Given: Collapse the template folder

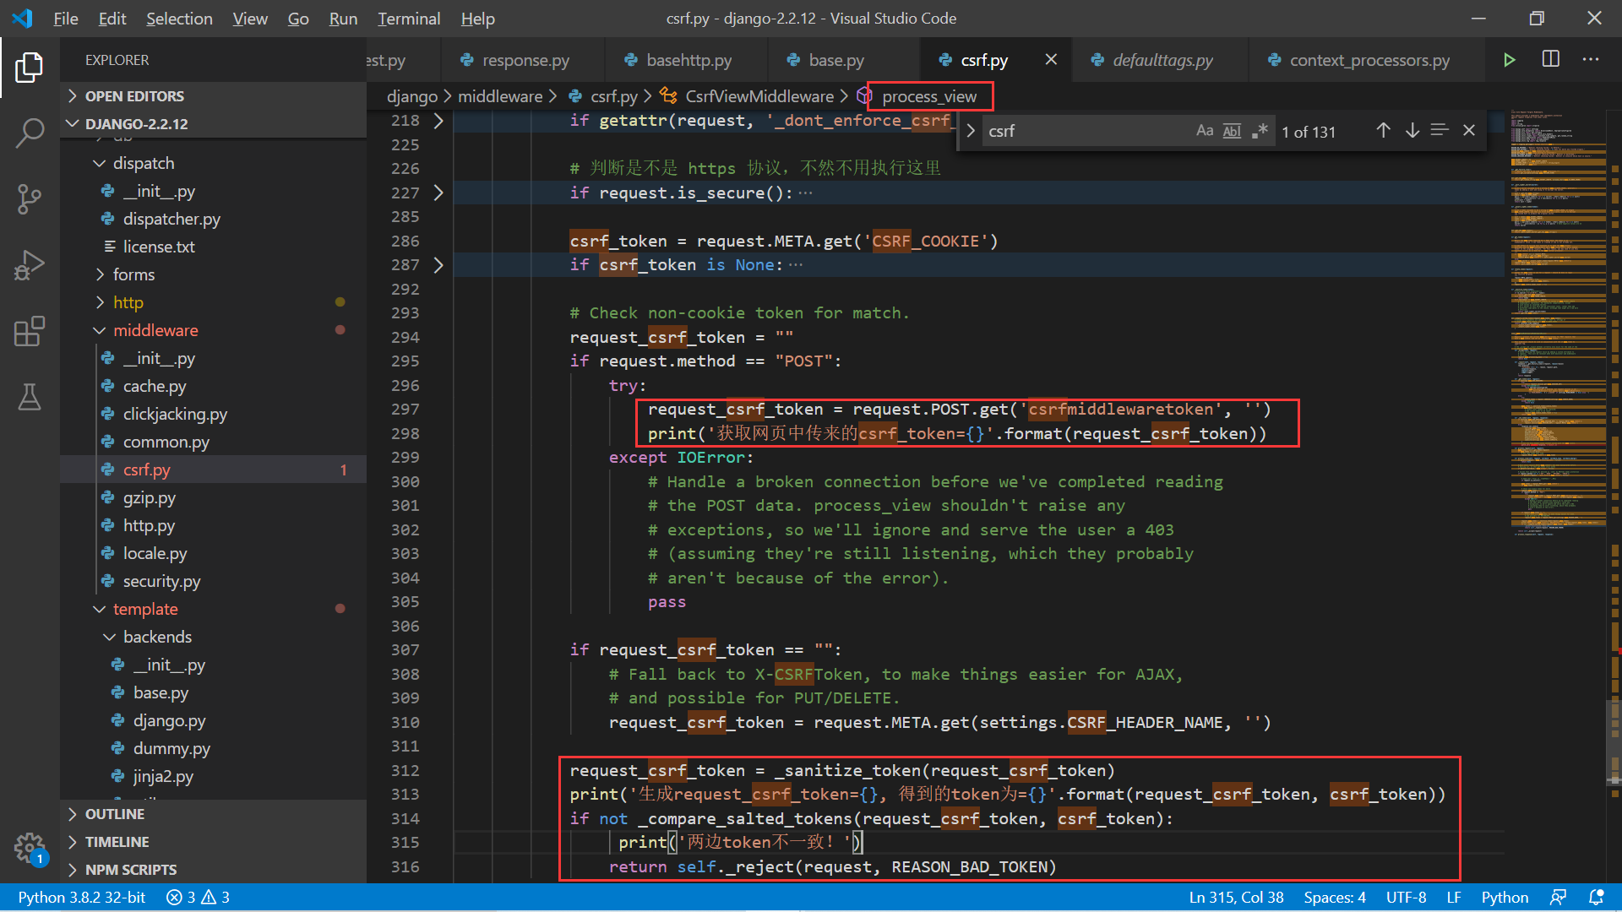Looking at the screenshot, I should [x=145, y=609].
